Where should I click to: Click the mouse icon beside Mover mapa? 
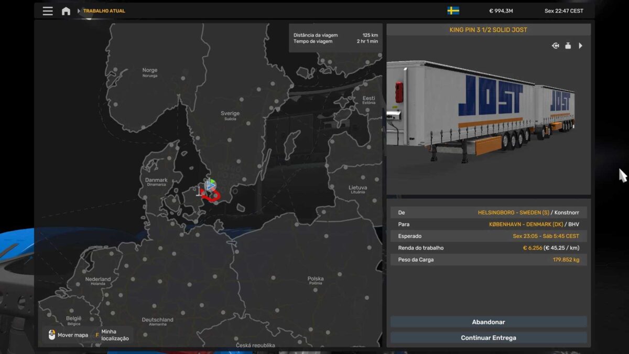[51, 335]
